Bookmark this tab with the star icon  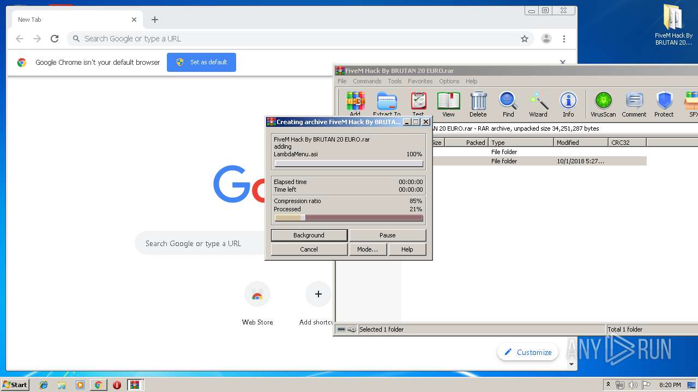click(x=525, y=39)
